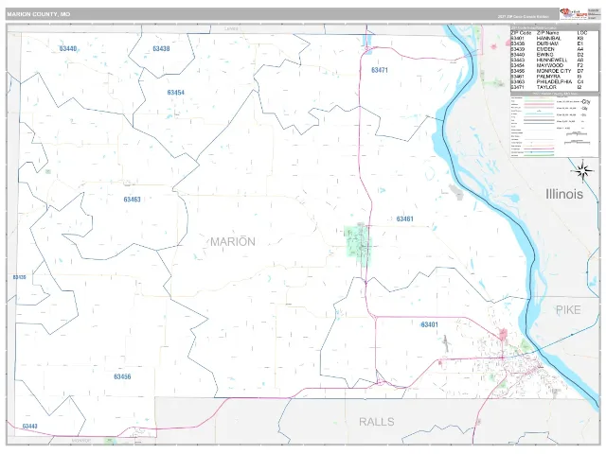The width and height of the screenshot is (606, 454).
Task: Select ZIP code label 63471 on map
Action: click(380, 70)
